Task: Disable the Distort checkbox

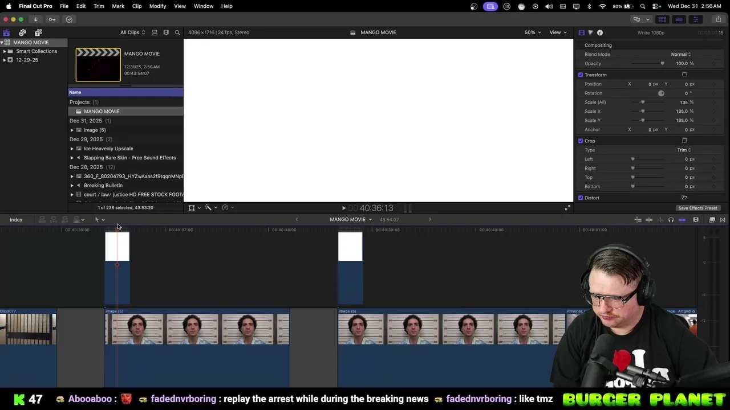Action: coord(581,198)
